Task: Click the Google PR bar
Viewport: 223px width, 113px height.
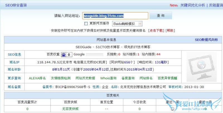Action: 94,55
